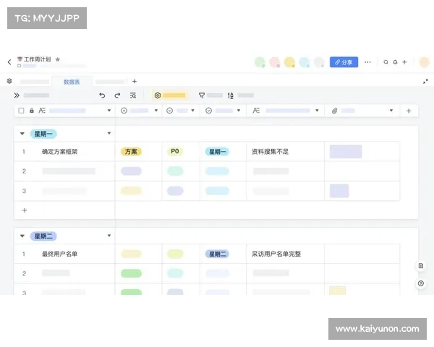The width and height of the screenshot is (434, 347).
Task: Open the layers icon left of the tabs
Action: click(x=9, y=81)
